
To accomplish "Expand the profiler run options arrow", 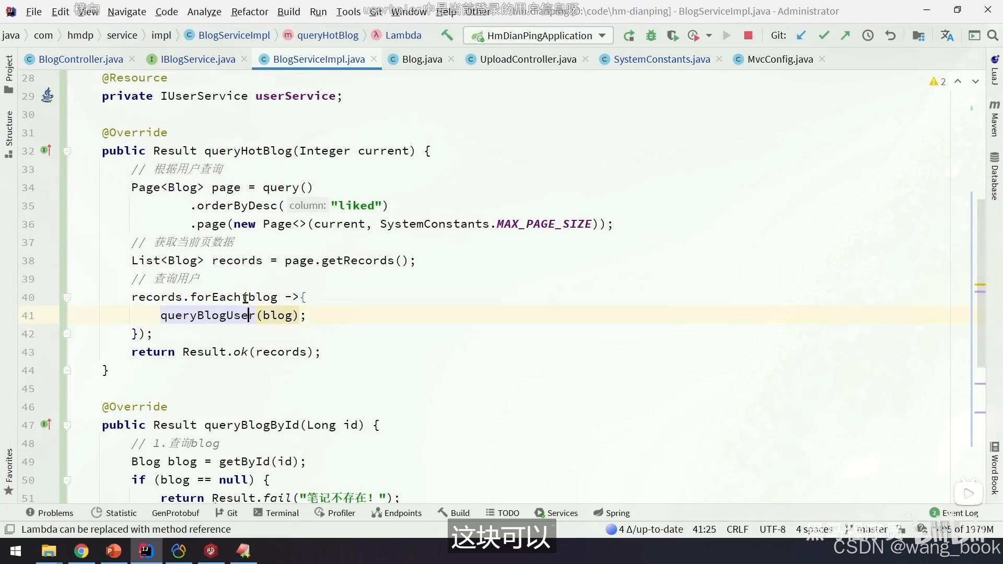I will pos(709,36).
